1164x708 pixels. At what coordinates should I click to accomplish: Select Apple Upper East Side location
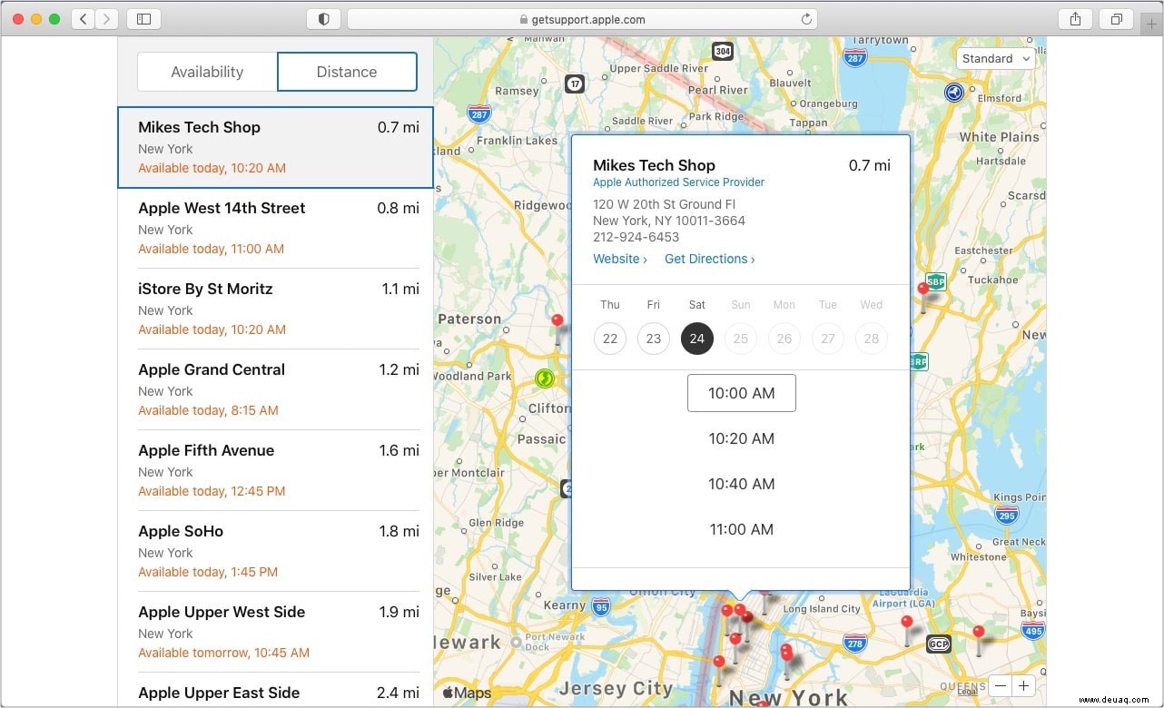coord(276,691)
